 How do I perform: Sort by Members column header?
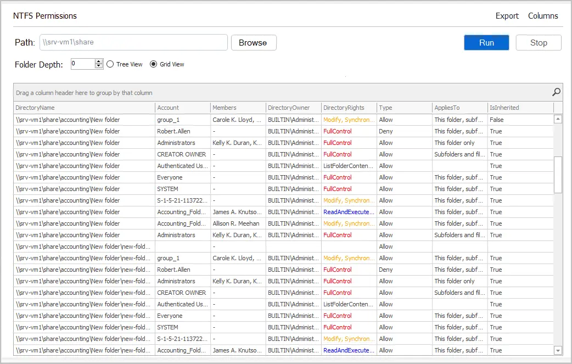click(238, 108)
